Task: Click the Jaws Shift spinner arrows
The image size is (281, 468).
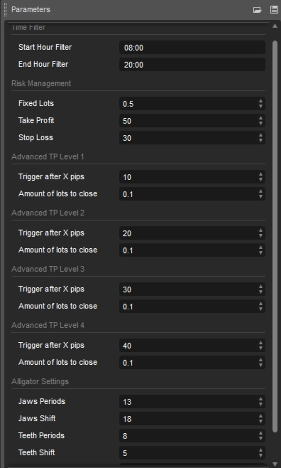Action: pyautogui.click(x=261, y=419)
